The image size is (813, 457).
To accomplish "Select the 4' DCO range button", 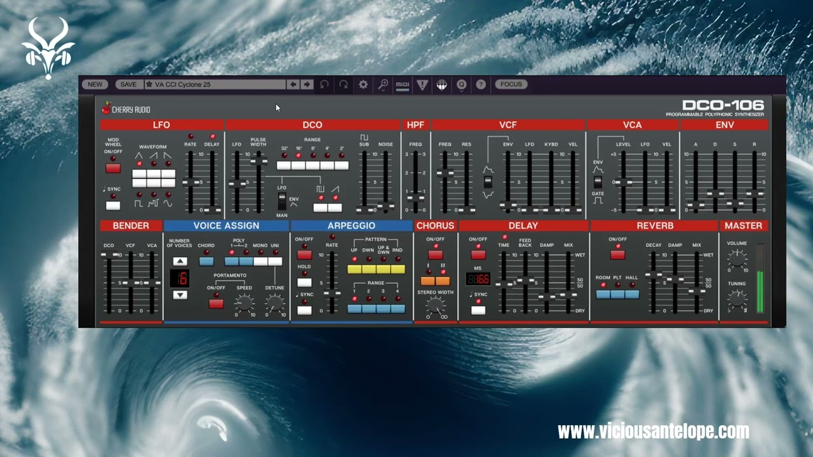I will pos(327,166).
